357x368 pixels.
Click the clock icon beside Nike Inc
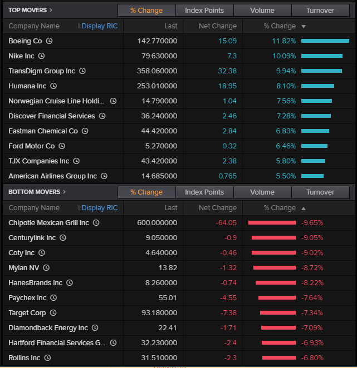pyautogui.click(x=41, y=56)
